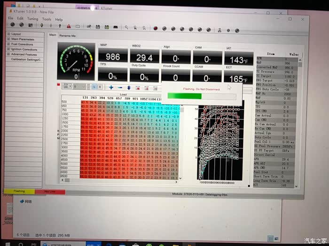Expand the Layout tree item

pyautogui.click(x=8, y=34)
